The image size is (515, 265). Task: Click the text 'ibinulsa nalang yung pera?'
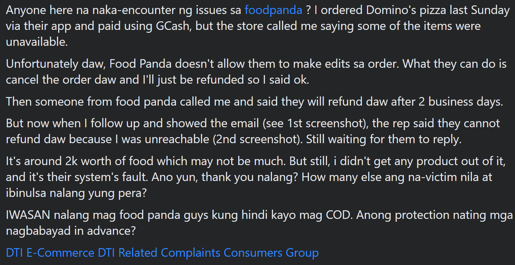76,193
